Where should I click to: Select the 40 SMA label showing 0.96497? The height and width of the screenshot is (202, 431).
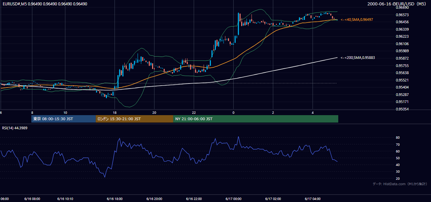(x=357, y=20)
